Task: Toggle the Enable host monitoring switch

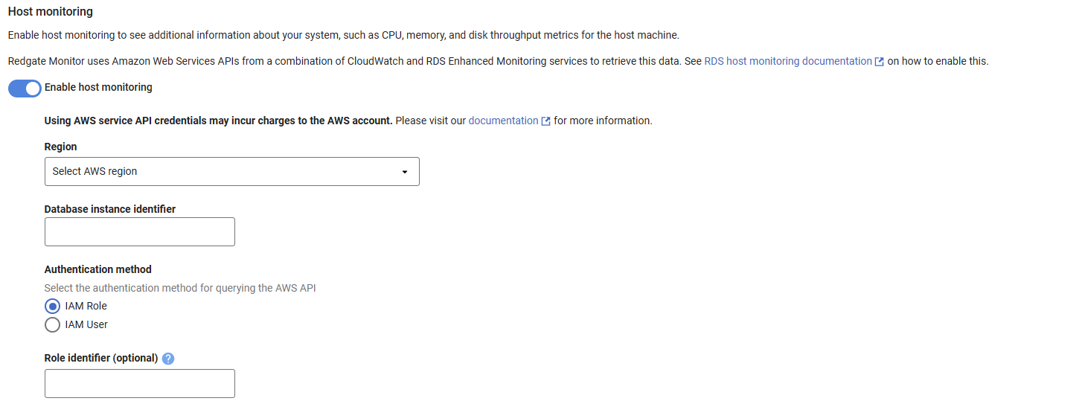Action: point(25,89)
